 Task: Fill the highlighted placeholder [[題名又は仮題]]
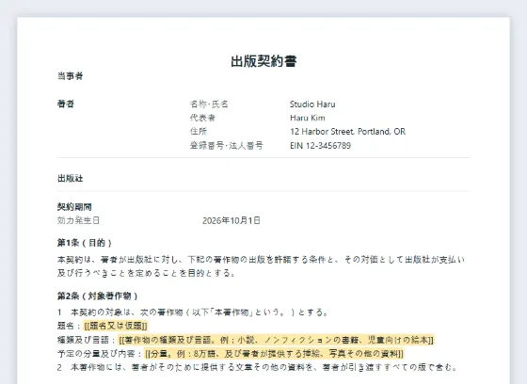point(116,326)
